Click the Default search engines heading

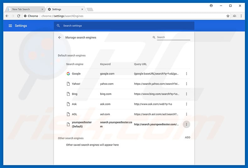[x=72, y=56]
